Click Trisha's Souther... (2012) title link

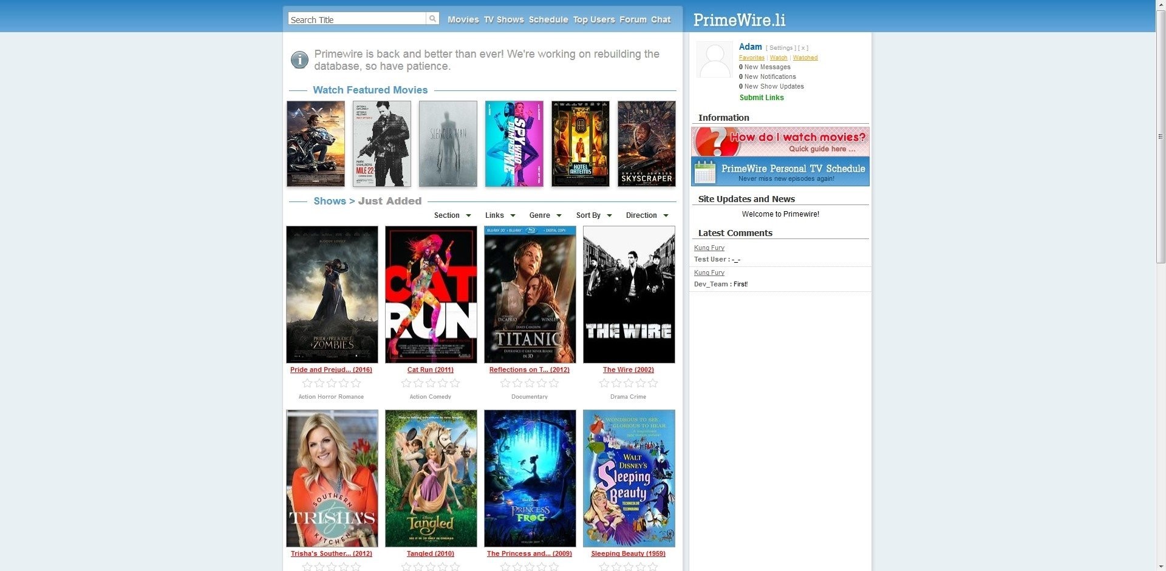[x=331, y=553]
